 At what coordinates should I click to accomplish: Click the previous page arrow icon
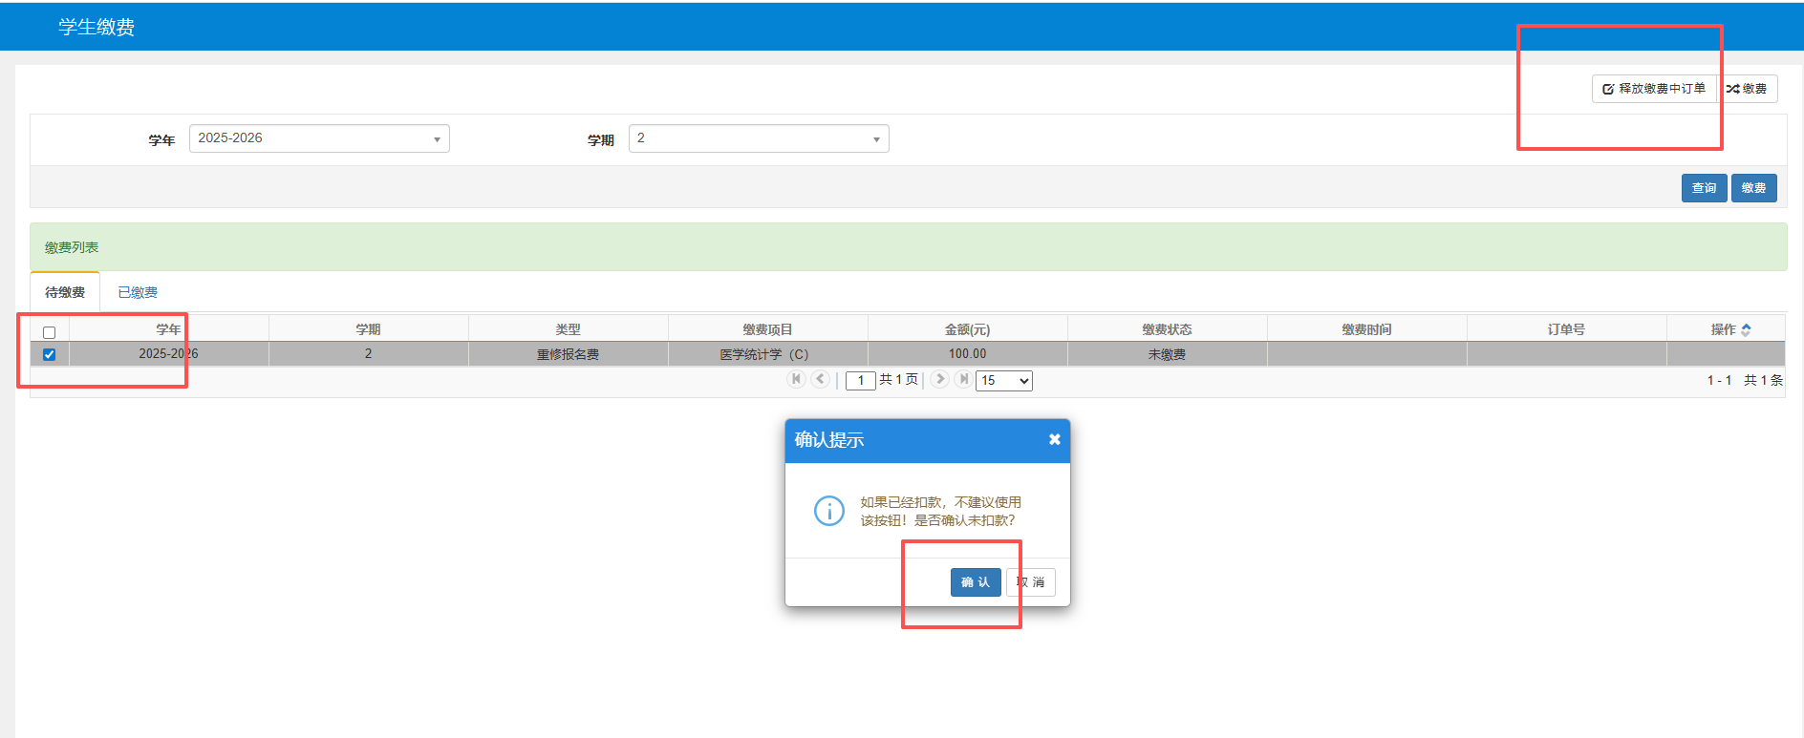tap(820, 379)
